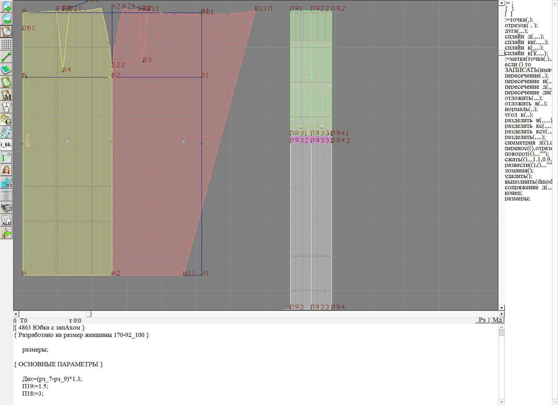Screen dimensions: 558x405
Task: Select 'ломаная();' from the operator list
Action: [x=519, y=171]
